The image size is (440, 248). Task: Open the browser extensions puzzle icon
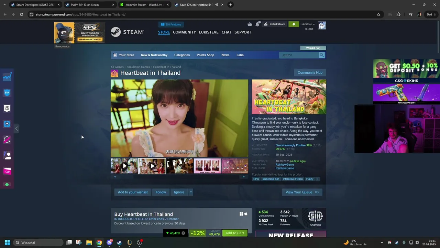(398, 14)
